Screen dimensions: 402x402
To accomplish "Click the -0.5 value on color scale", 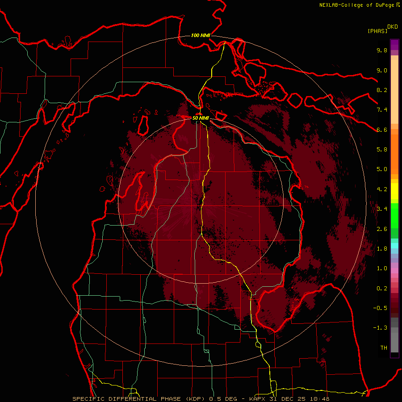I will 380,308.
